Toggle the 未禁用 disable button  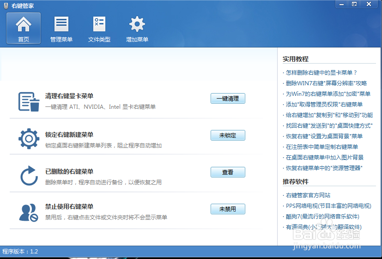[228, 209]
